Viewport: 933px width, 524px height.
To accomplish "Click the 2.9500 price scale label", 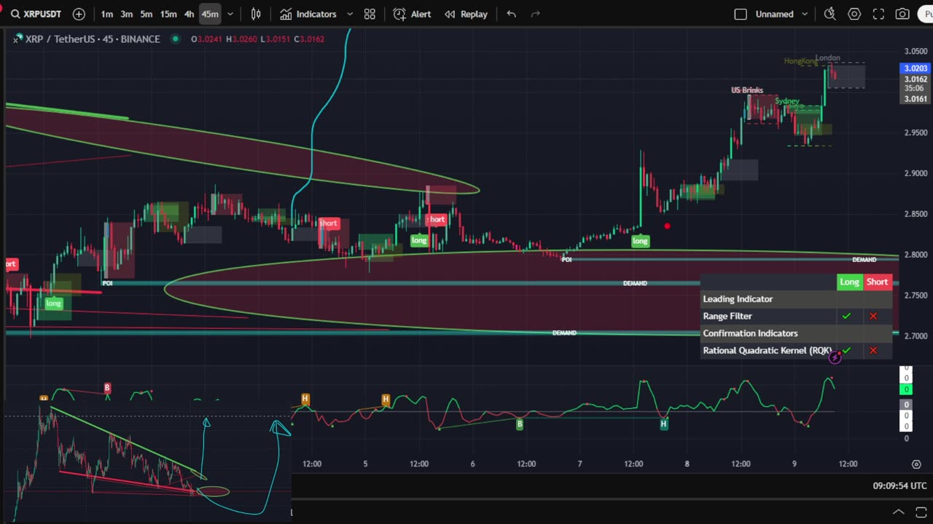I will 916,133.
